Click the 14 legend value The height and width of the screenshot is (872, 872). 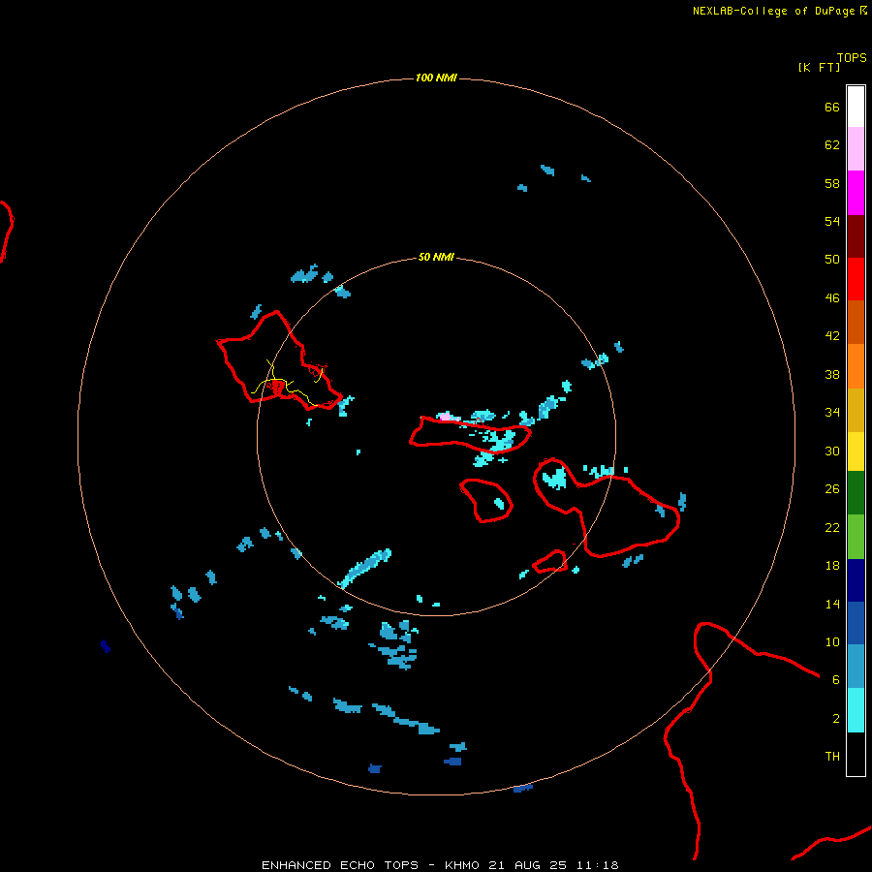click(832, 604)
